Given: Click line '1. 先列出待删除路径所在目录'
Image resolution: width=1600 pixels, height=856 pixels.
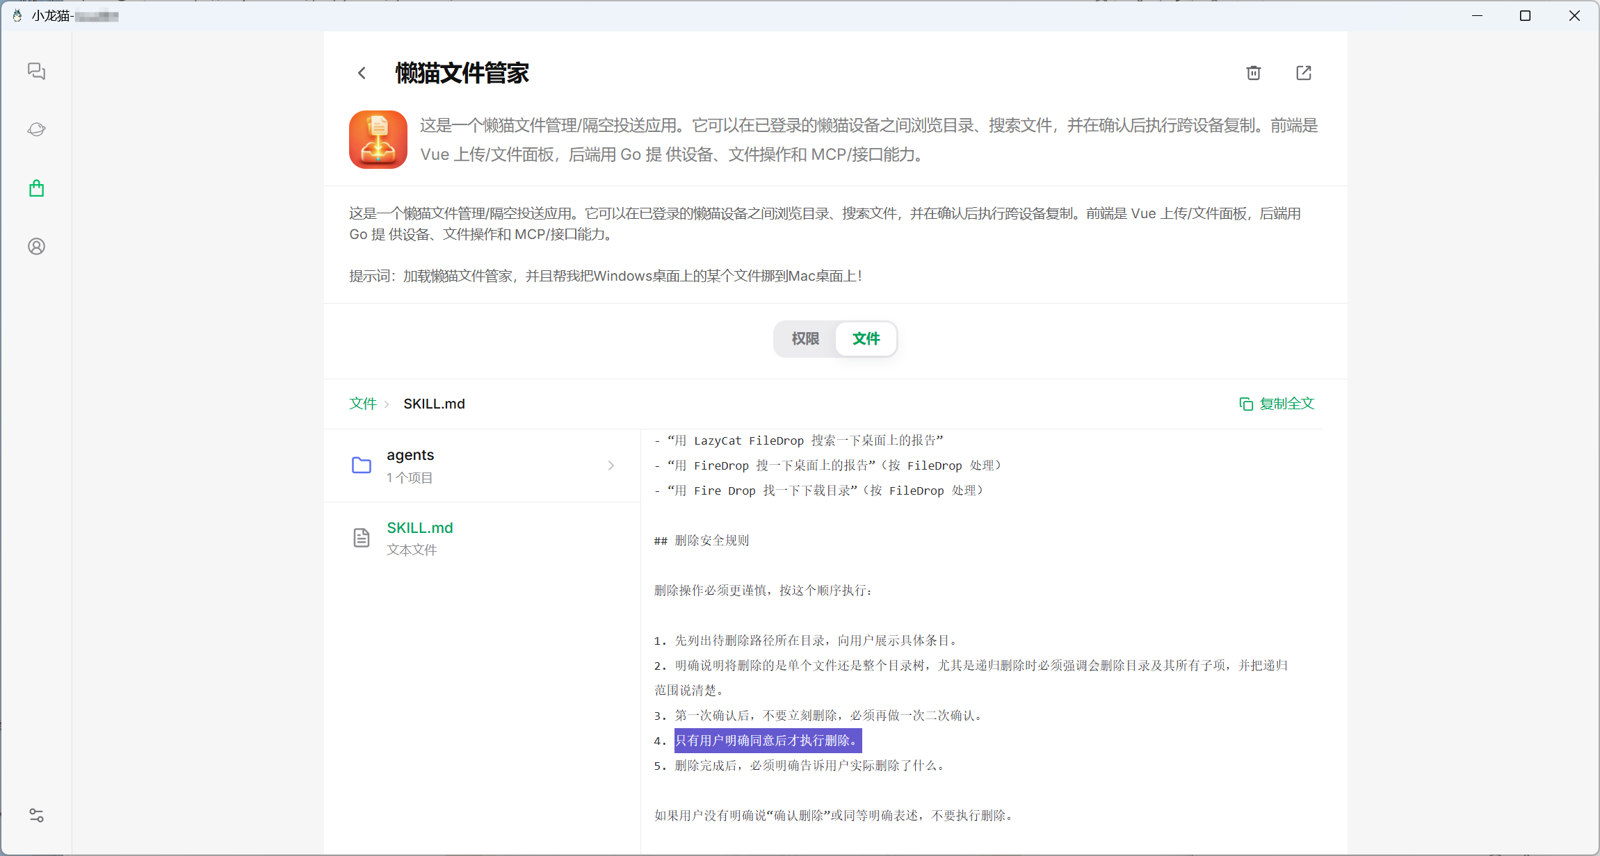Looking at the screenshot, I should 807,641.
